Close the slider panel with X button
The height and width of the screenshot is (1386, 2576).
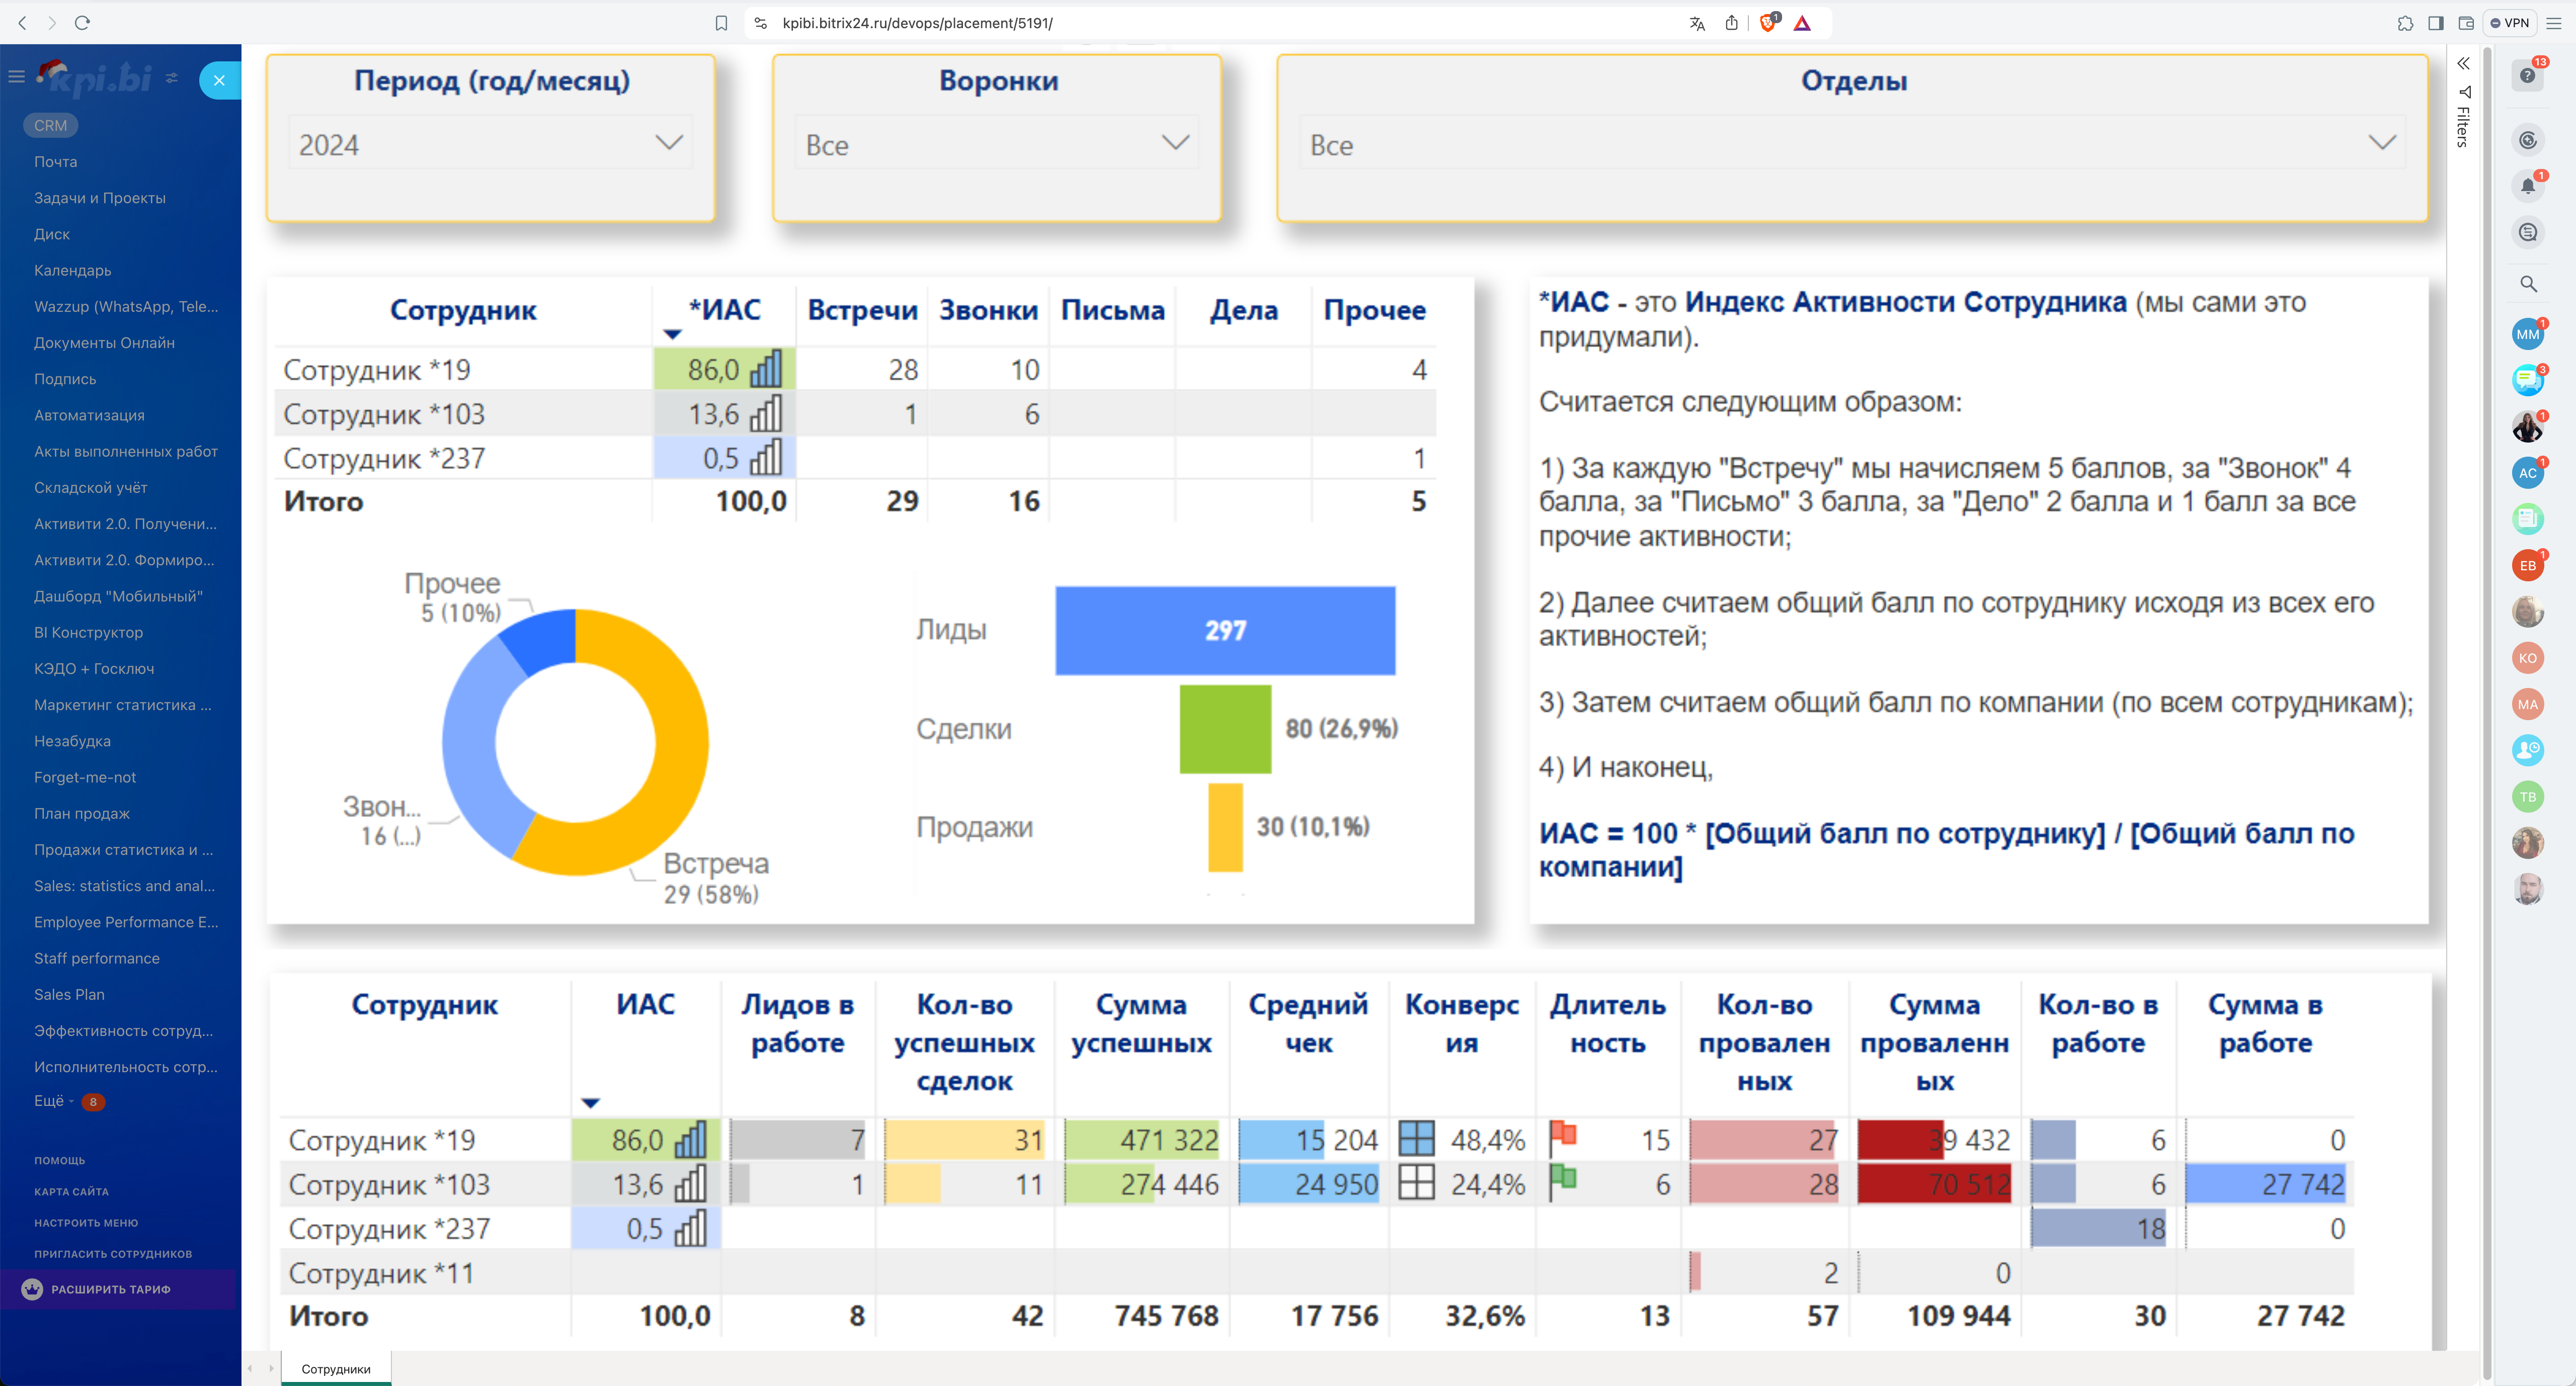coord(219,80)
